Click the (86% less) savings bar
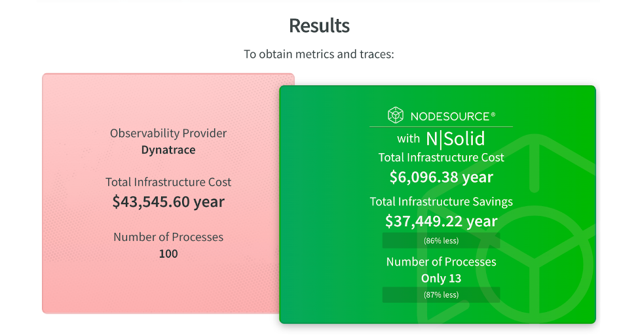 click(x=442, y=240)
